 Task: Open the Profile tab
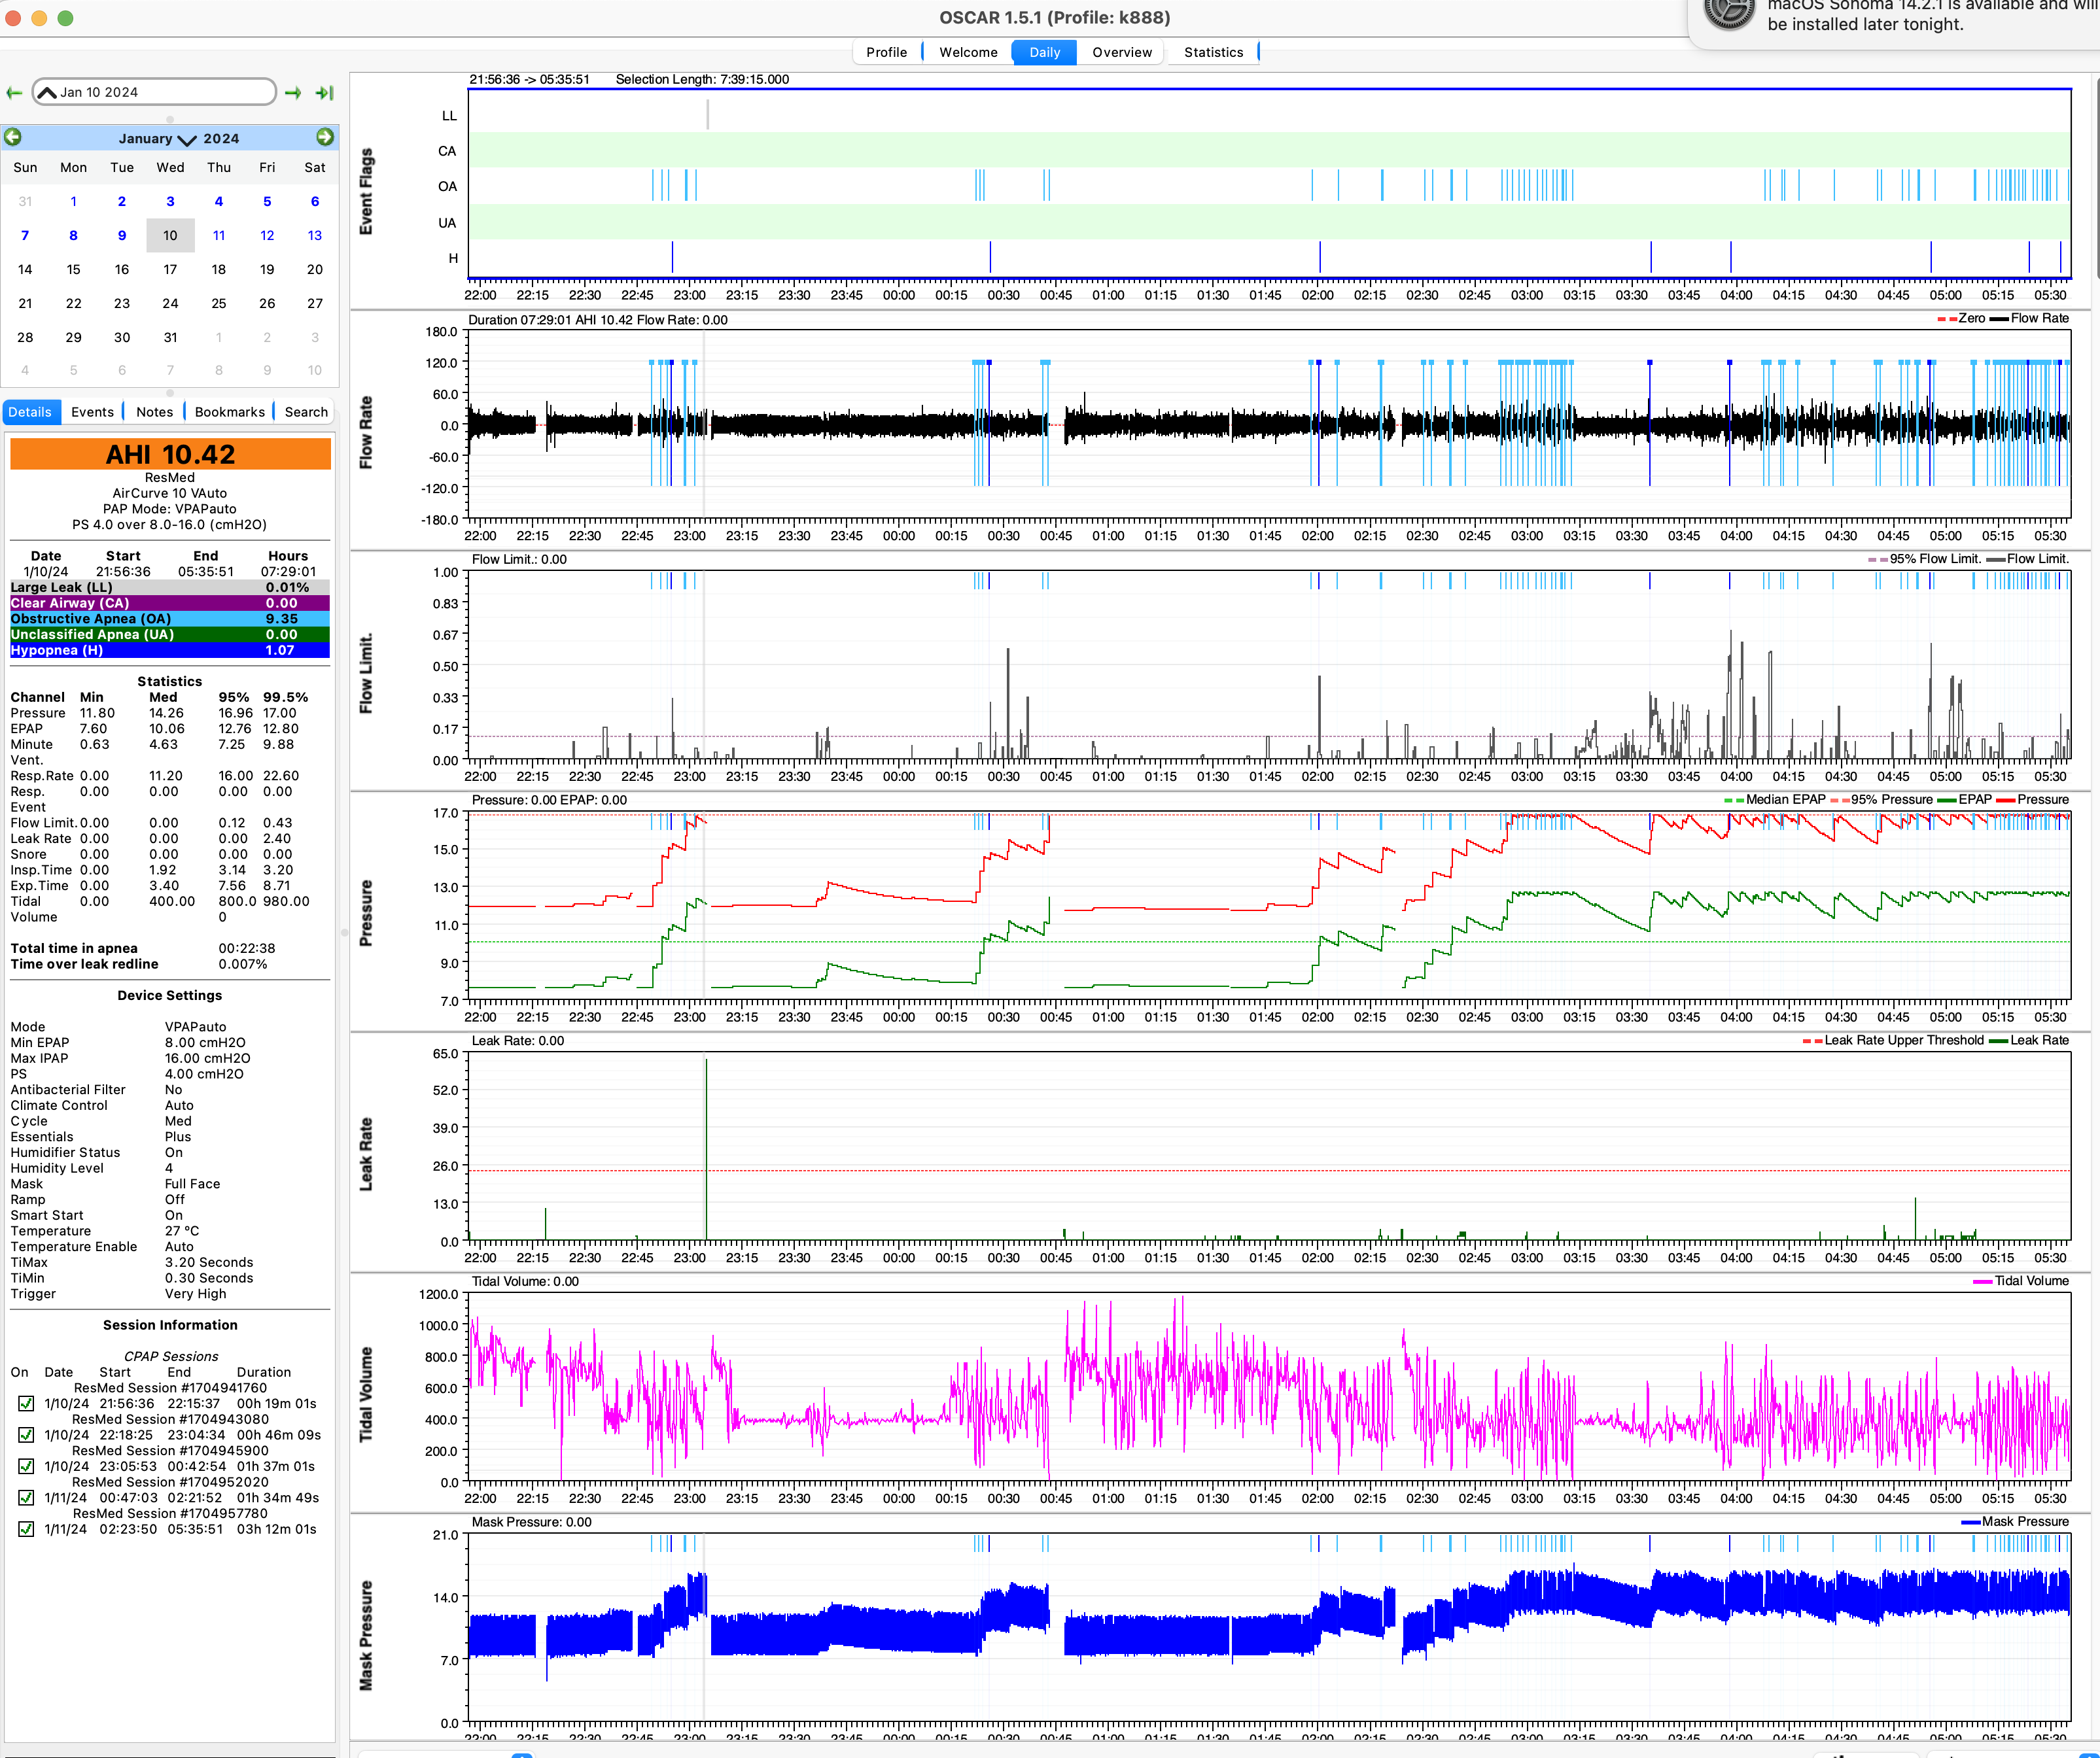pos(887,52)
